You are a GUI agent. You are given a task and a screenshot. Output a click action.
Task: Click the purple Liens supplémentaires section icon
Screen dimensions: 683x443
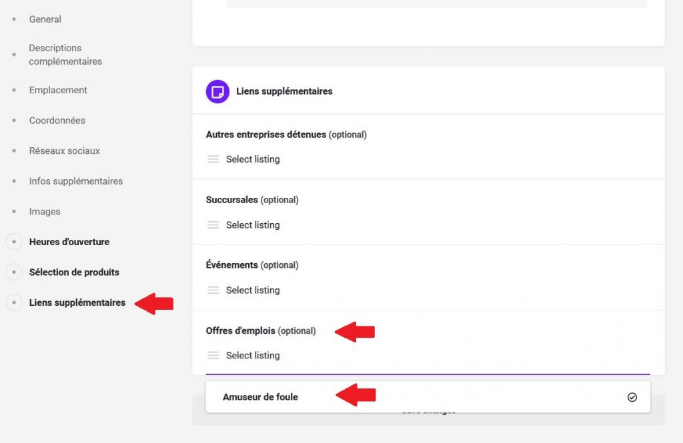click(x=217, y=91)
